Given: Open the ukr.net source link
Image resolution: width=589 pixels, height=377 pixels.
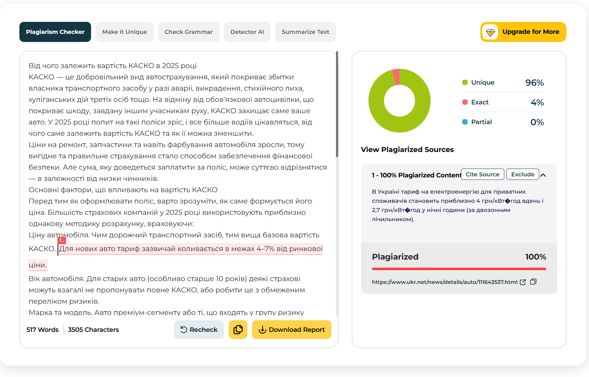Looking at the screenshot, I should point(444,282).
